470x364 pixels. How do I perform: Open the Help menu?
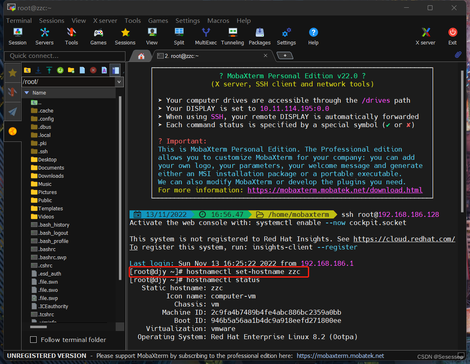244,21
